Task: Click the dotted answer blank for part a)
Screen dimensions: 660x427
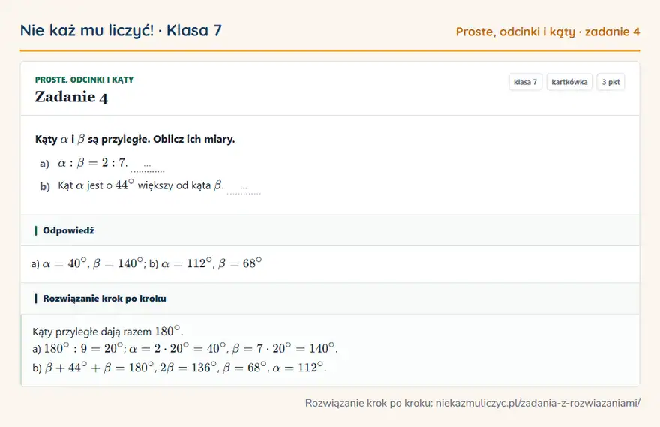Action: pyautogui.click(x=147, y=166)
